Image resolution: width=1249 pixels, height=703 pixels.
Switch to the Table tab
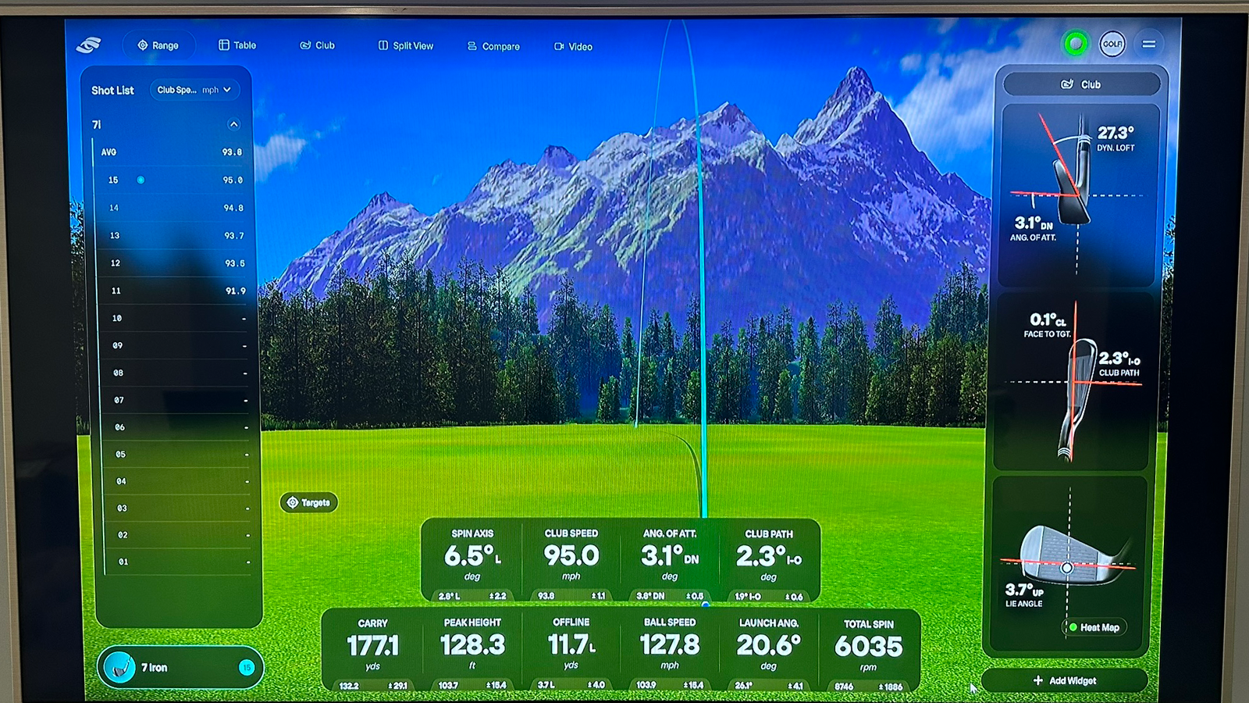tap(237, 45)
